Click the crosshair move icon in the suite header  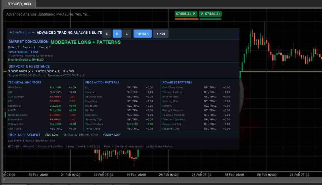pos(10,33)
